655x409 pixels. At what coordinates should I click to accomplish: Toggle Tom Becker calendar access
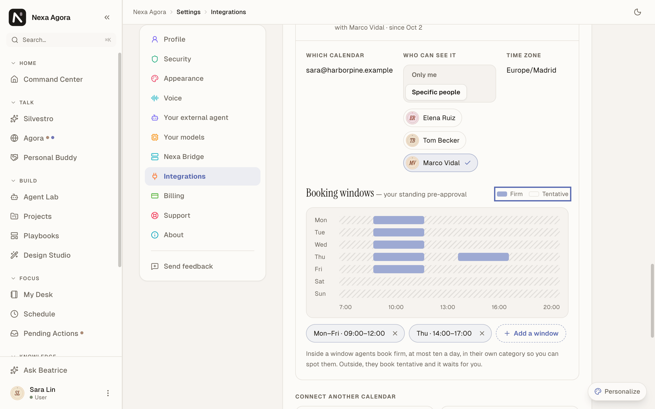[x=434, y=140]
